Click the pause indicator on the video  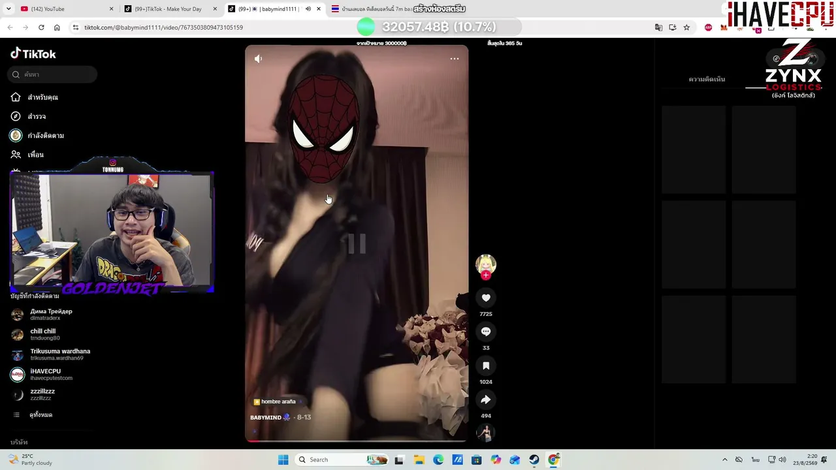click(357, 243)
